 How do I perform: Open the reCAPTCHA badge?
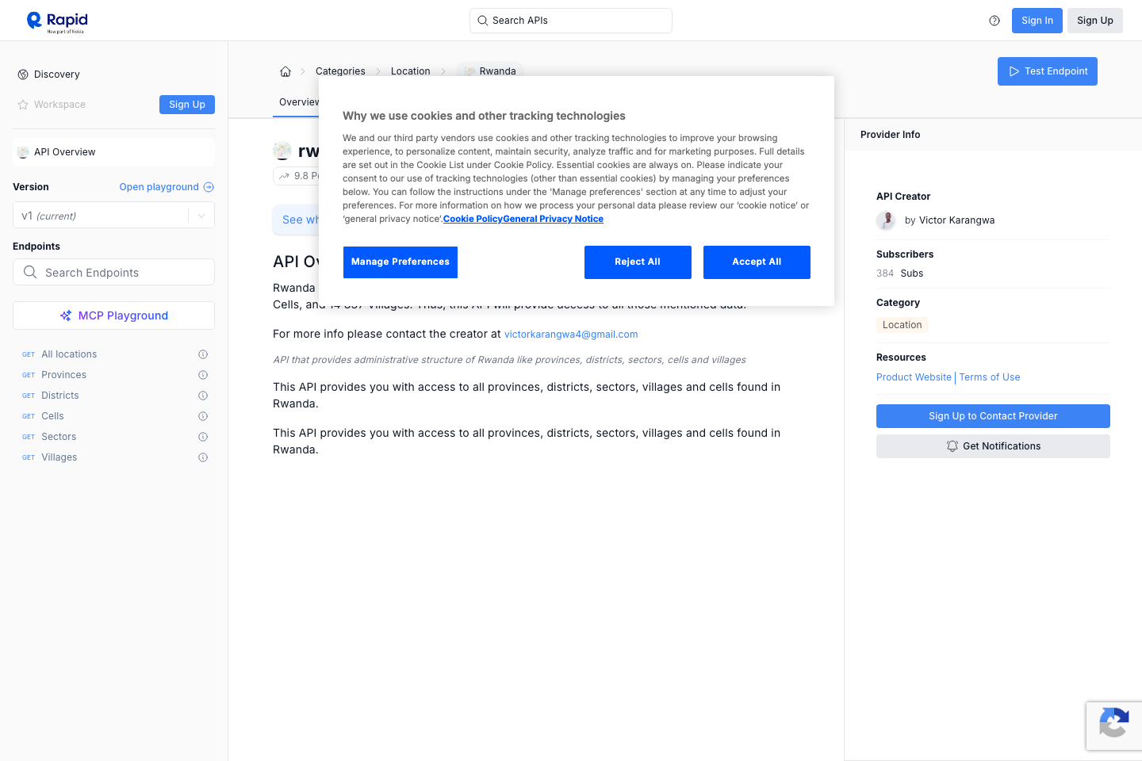click(x=1113, y=725)
